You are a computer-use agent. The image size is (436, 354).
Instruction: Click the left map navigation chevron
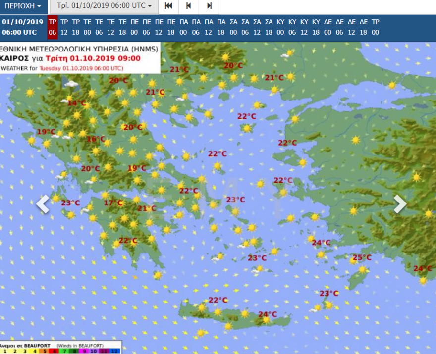42,203
